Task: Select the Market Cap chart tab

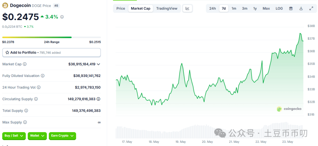Action: (140, 9)
